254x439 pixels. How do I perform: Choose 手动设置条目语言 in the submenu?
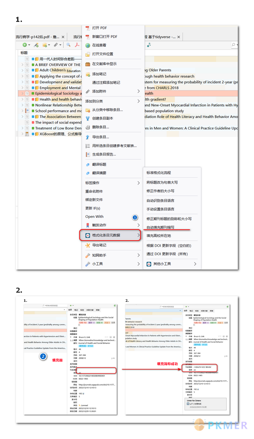(160, 209)
